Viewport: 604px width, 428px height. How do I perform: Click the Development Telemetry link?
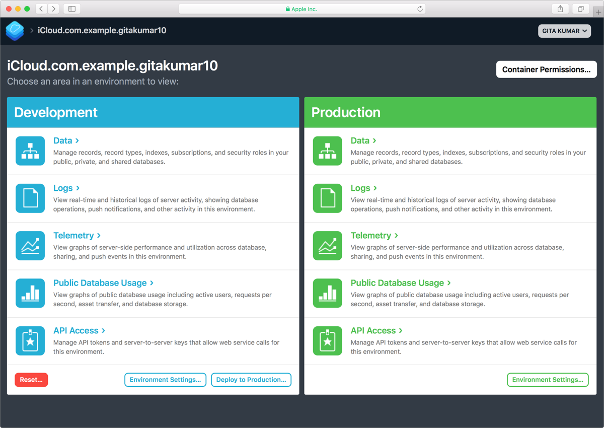[77, 235]
